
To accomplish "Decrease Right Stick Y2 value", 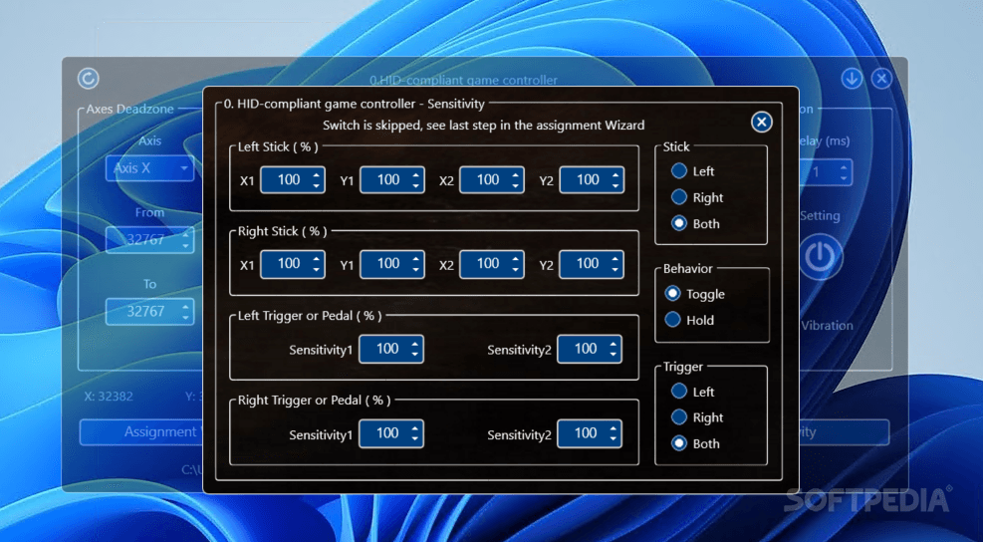I will click(615, 270).
